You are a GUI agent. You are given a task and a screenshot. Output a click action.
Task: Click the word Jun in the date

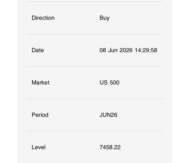point(113,50)
